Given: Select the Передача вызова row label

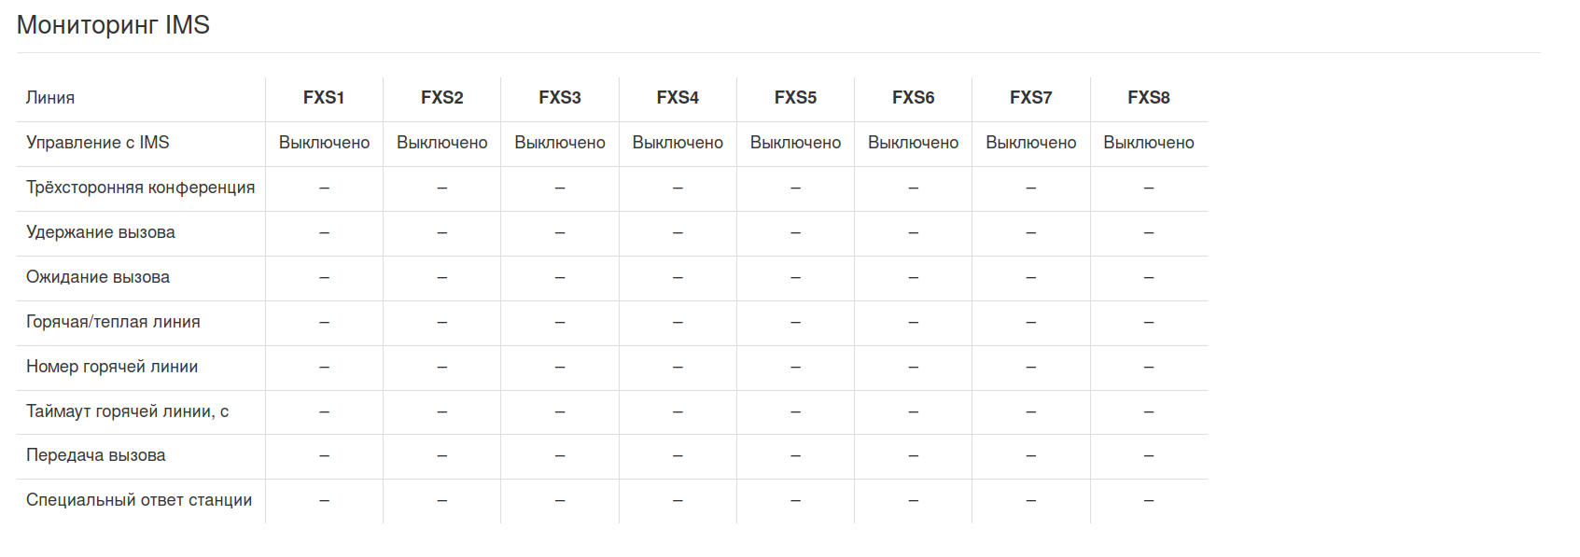Looking at the screenshot, I should tap(96, 455).
